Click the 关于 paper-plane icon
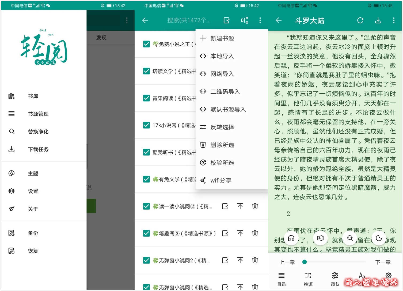The height and width of the screenshot is (291, 403). pos(12,209)
